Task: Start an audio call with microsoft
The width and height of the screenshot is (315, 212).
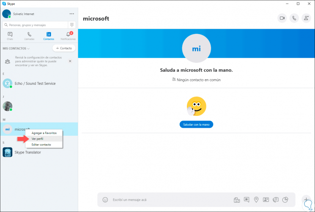Action: (x=294, y=18)
